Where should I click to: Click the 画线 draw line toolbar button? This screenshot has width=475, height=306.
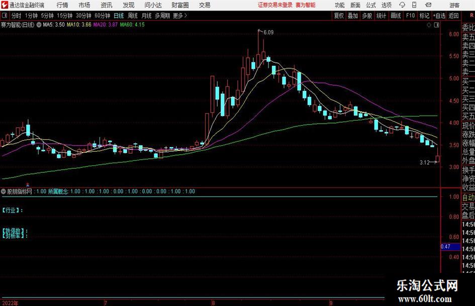(396, 16)
